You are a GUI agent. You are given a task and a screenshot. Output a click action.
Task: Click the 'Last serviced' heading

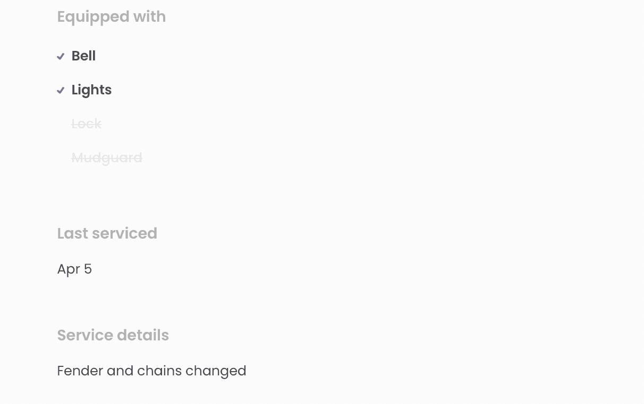pos(107,233)
